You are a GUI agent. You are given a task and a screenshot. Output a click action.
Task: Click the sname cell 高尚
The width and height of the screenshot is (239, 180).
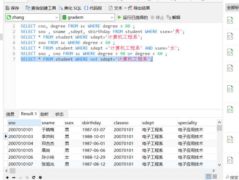52,150
